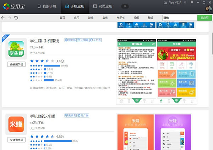
Task: Click the Alps V62A device label
Action: (175, 2)
